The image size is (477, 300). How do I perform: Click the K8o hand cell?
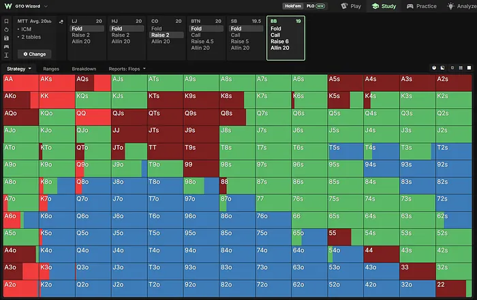(57, 186)
